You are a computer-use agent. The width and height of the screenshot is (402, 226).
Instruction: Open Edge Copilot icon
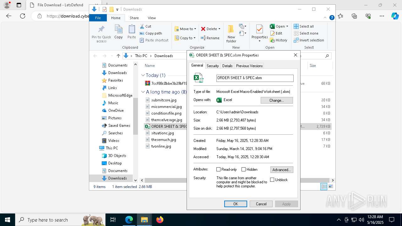395,16
